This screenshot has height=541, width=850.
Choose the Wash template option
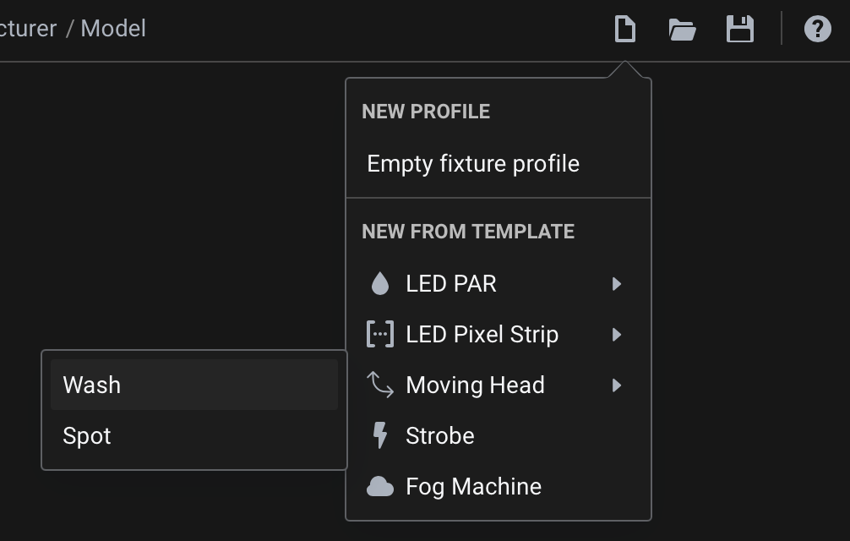click(194, 385)
